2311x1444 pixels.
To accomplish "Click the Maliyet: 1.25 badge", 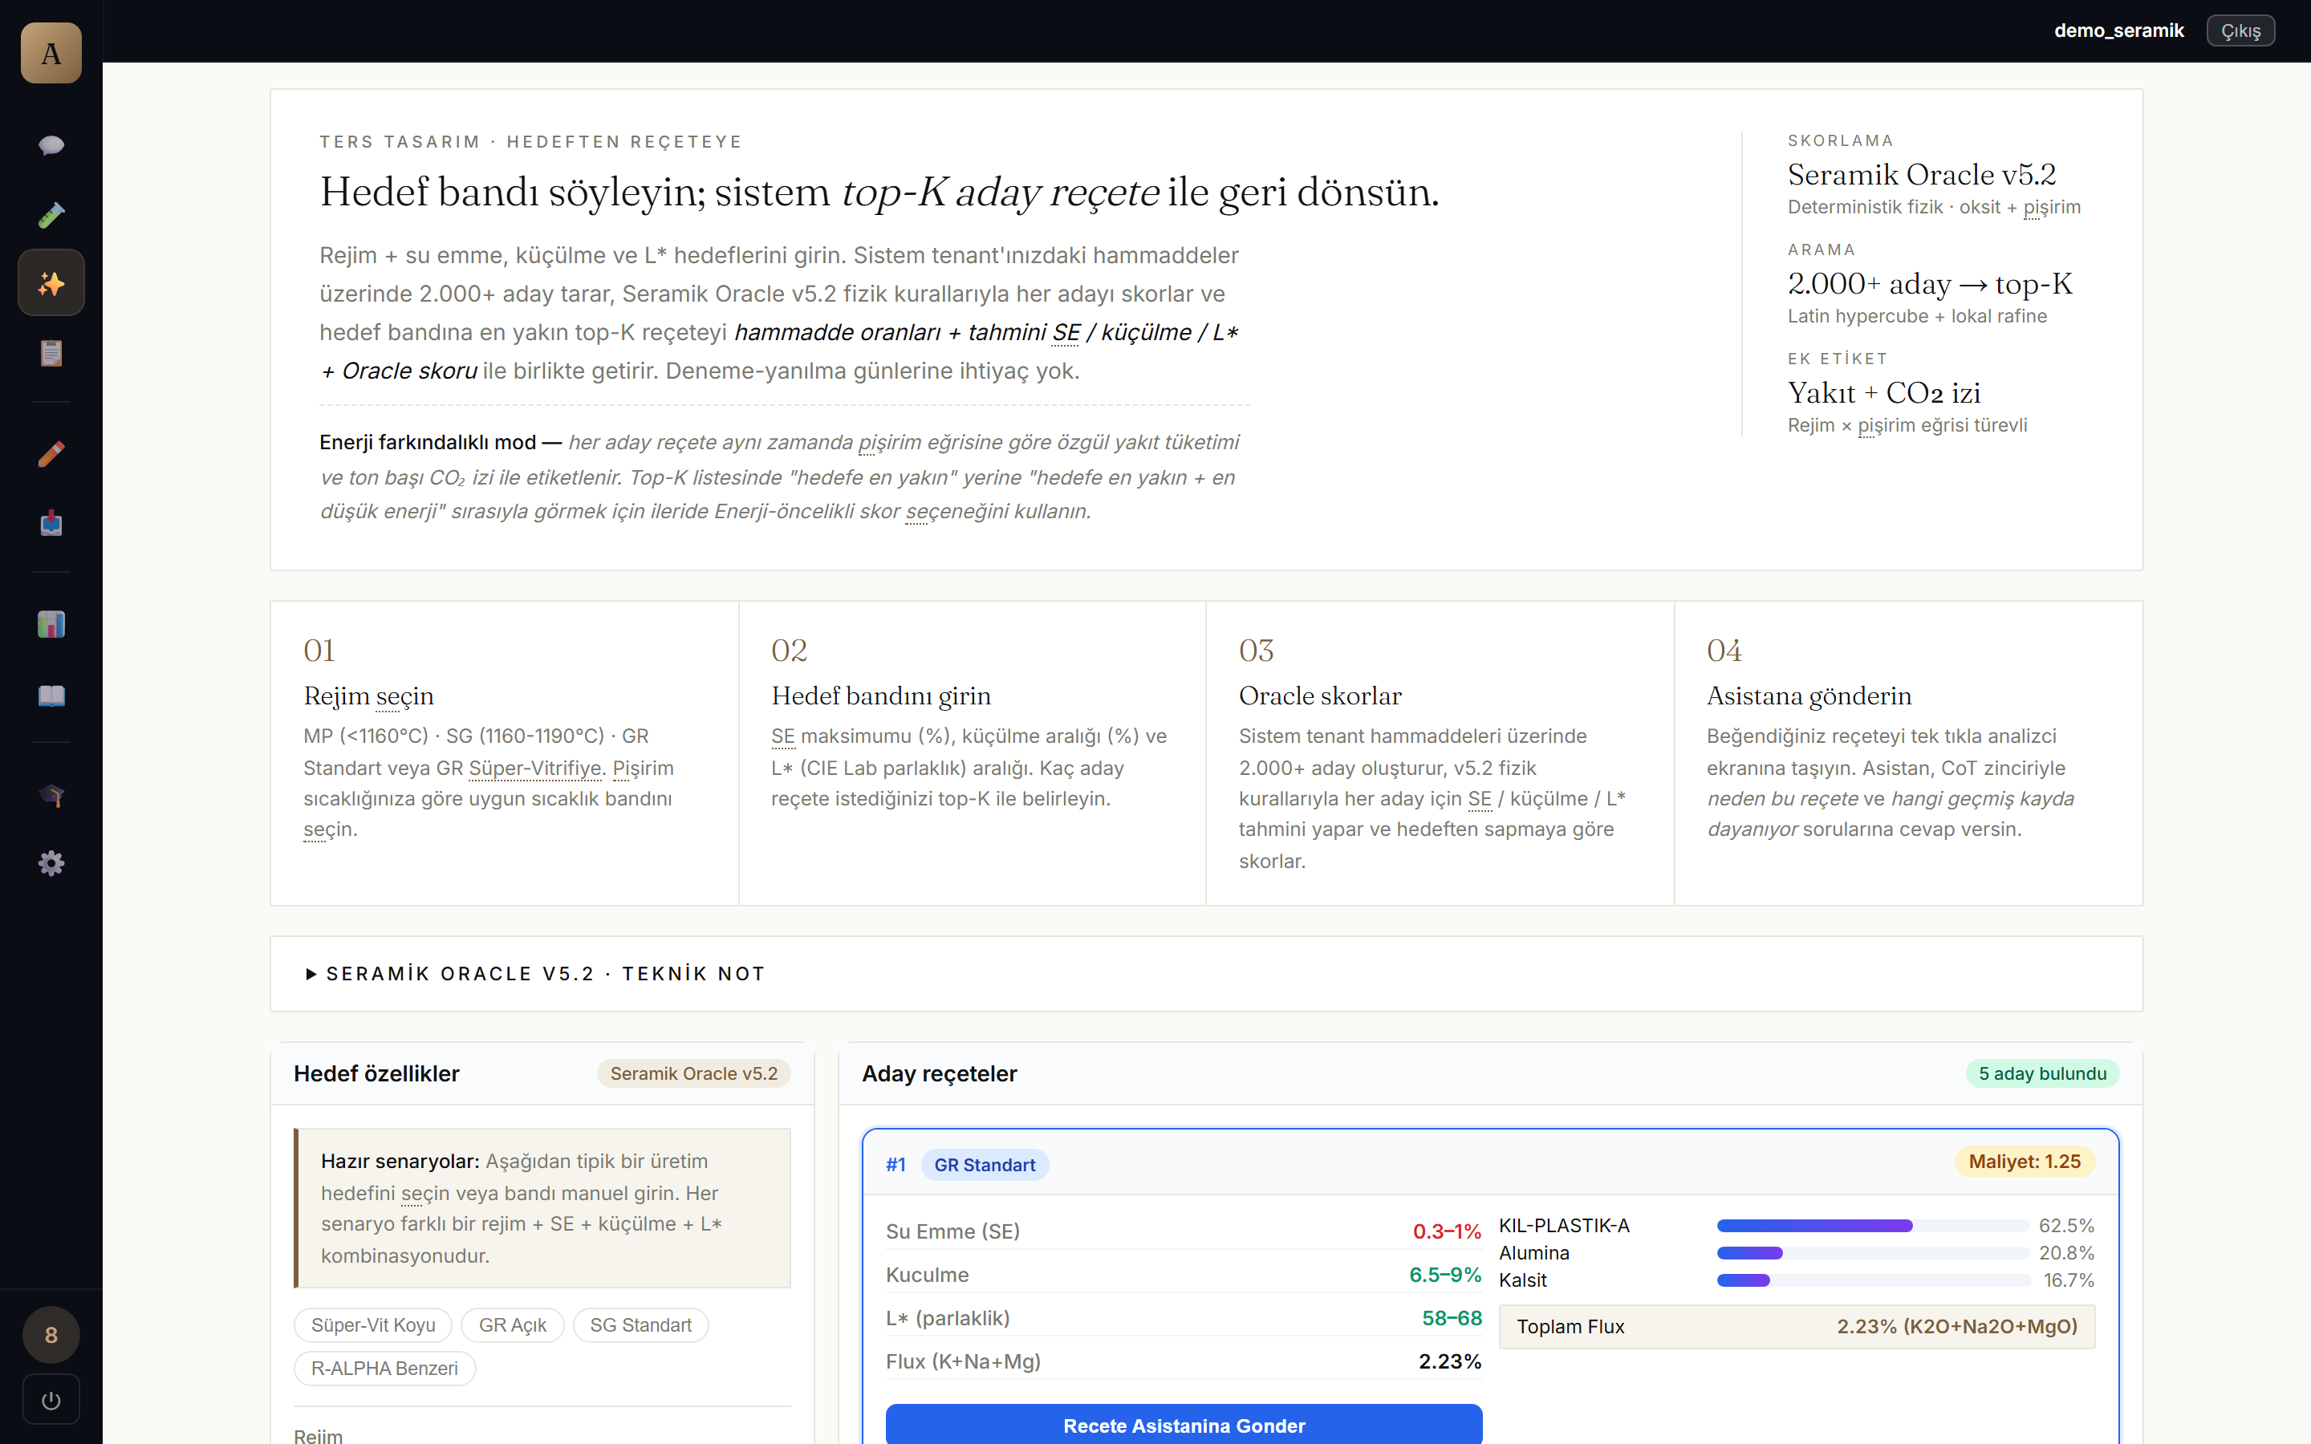I will (x=2025, y=1162).
